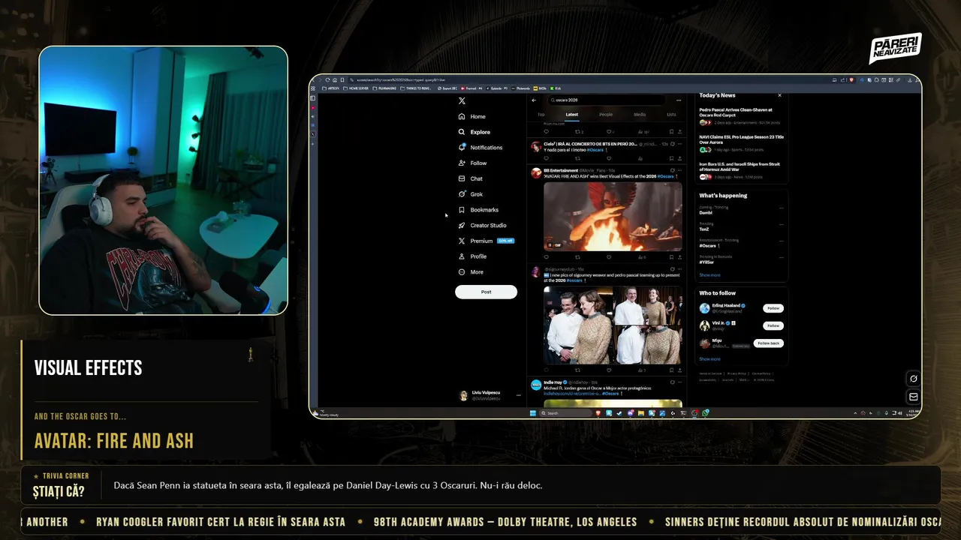Open search options three-dot menu

(679, 100)
